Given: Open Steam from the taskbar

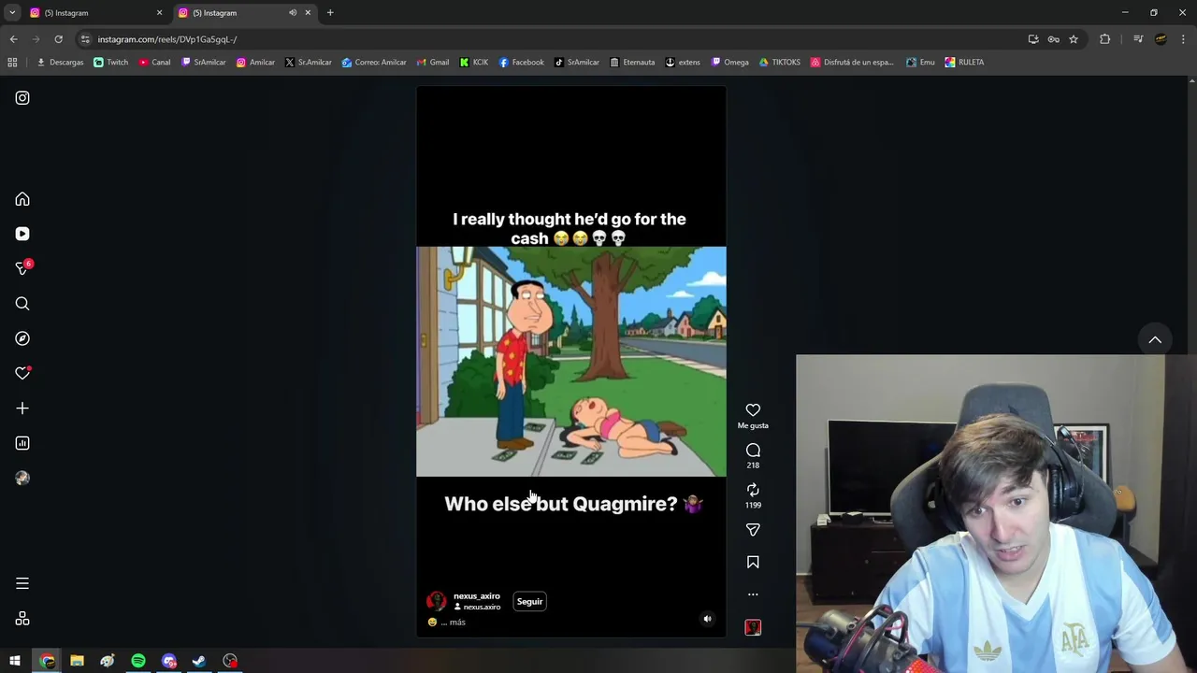Looking at the screenshot, I should pyautogui.click(x=199, y=662).
